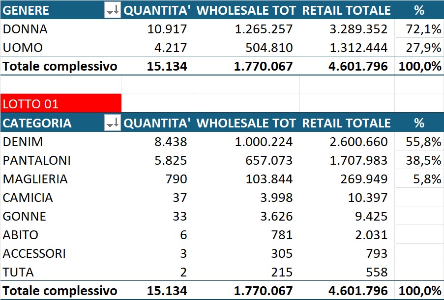Click DENIM wholesale value 1.000.224
This screenshot has height=300, width=444.
click(264, 142)
